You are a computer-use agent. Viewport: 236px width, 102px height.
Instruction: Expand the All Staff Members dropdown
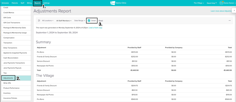64,21
